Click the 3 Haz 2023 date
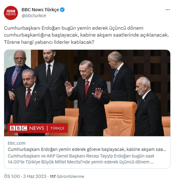The image size is (174, 182). tap(35, 176)
